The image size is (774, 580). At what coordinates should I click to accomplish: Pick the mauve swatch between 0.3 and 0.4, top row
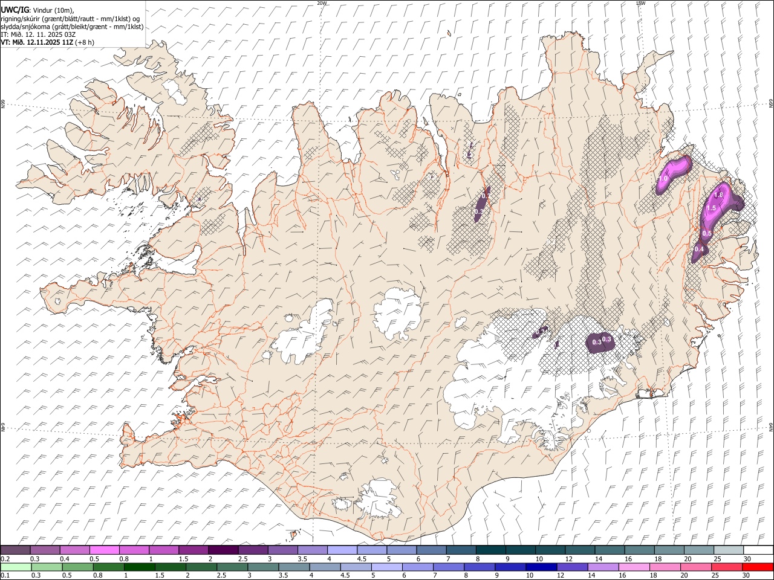coord(45,550)
